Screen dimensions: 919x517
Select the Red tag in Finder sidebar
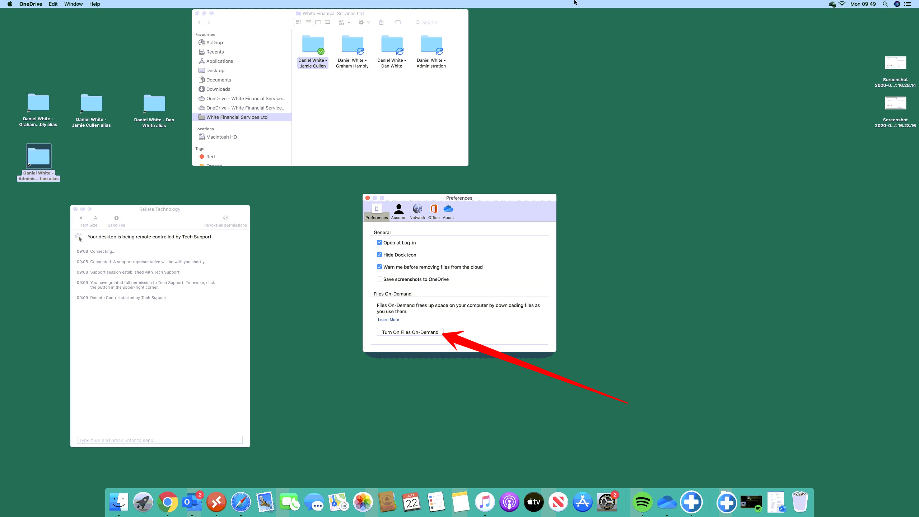click(x=210, y=157)
